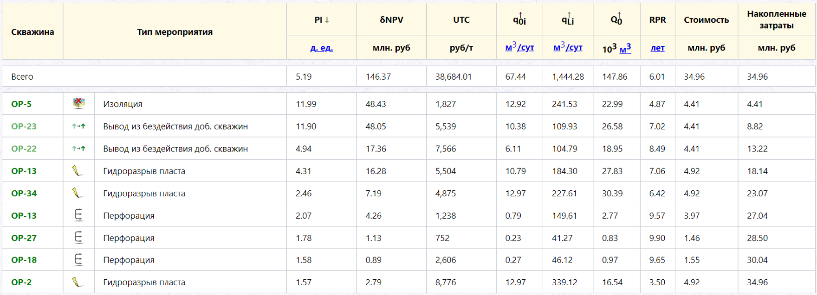Click the perforation icon in the OP-18 row

[78, 260]
